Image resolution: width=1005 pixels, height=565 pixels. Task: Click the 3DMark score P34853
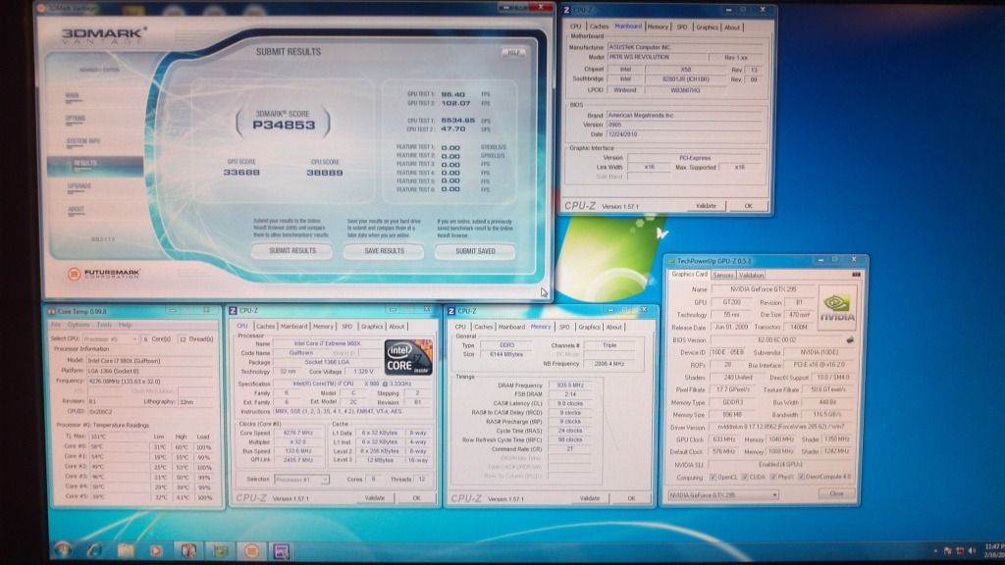click(284, 126)
